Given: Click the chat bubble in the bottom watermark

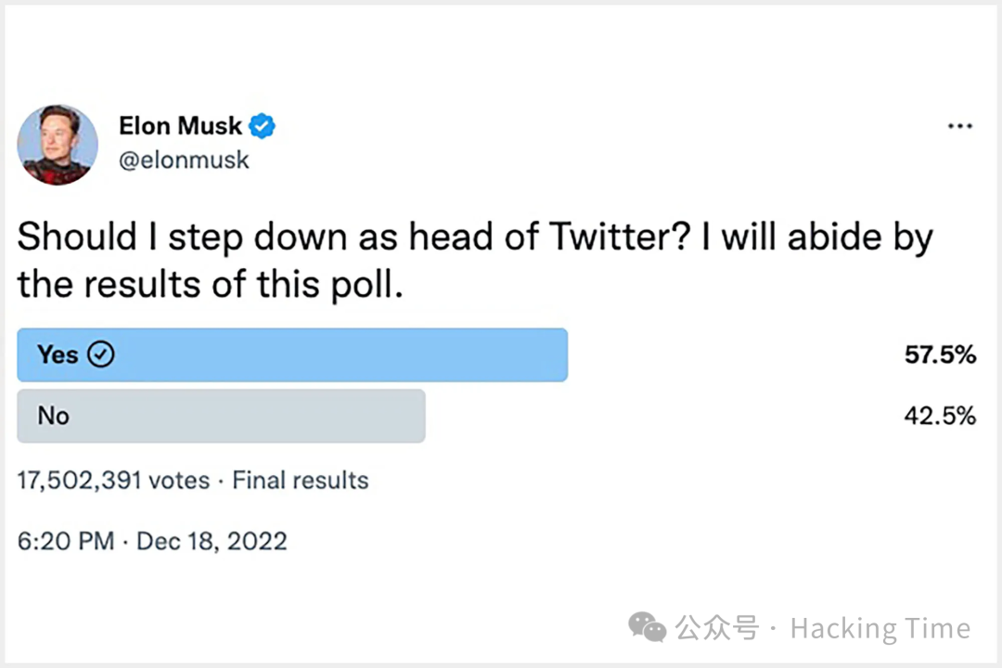Looking at the screenshot, I should click(648, 628).
